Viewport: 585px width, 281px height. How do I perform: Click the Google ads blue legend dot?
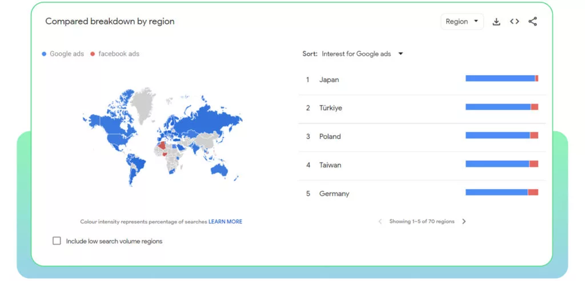[44, 54]
